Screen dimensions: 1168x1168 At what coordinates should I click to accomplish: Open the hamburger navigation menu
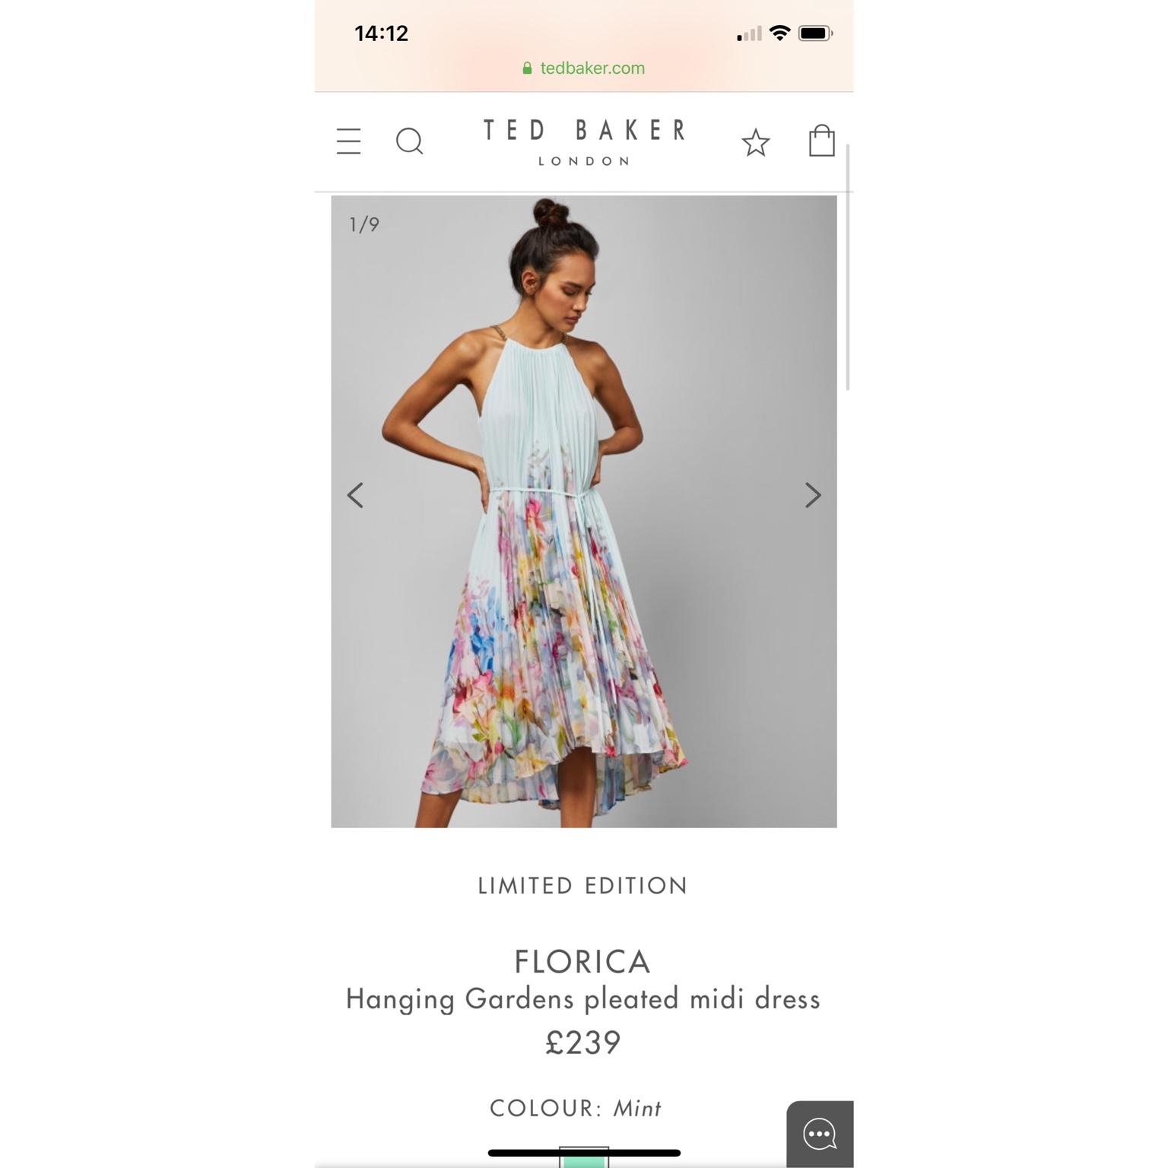point(348,141)
